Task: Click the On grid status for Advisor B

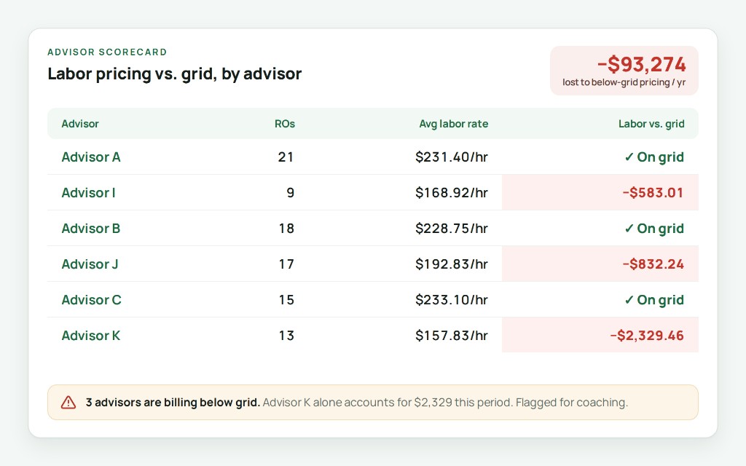Action: (x=654, y=228)
